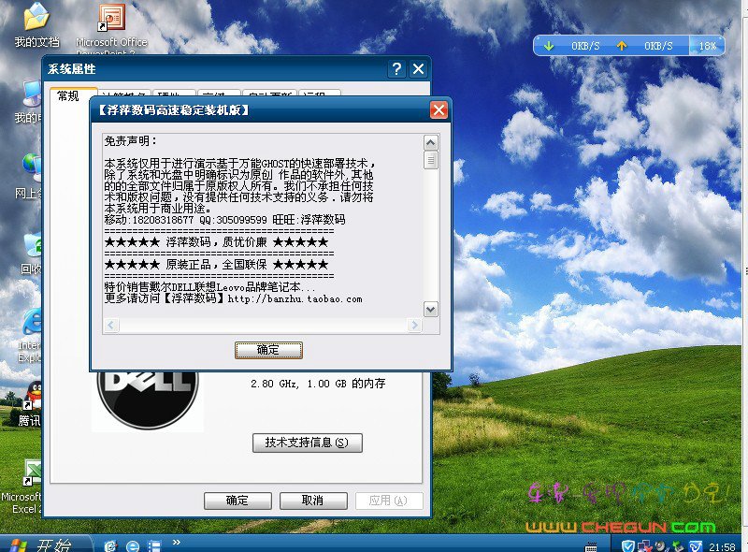Open 技术支持信息(S) in 系统属性

pos(308,443)
